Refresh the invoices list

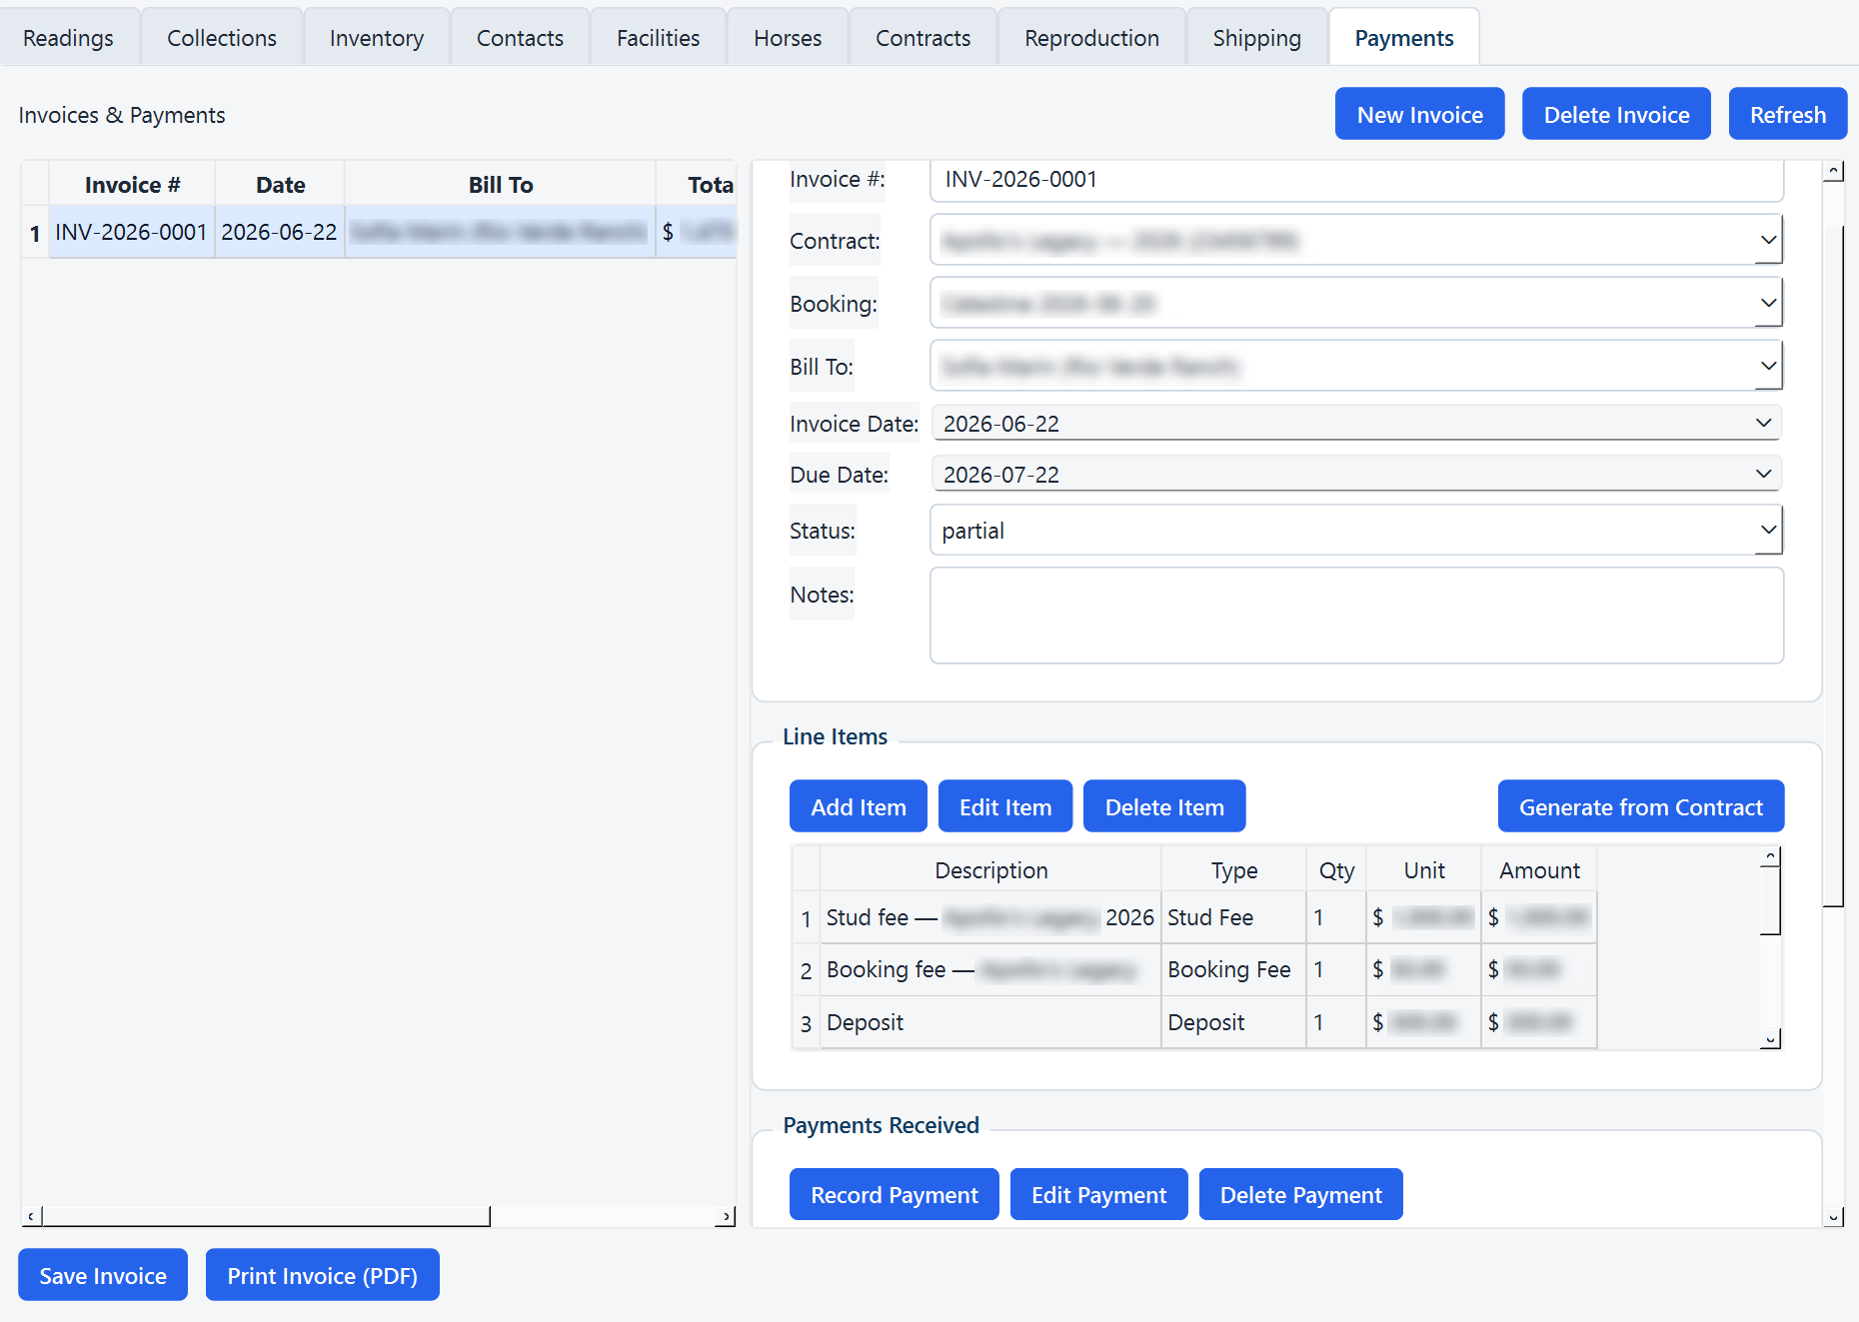tap(1788, 114)
